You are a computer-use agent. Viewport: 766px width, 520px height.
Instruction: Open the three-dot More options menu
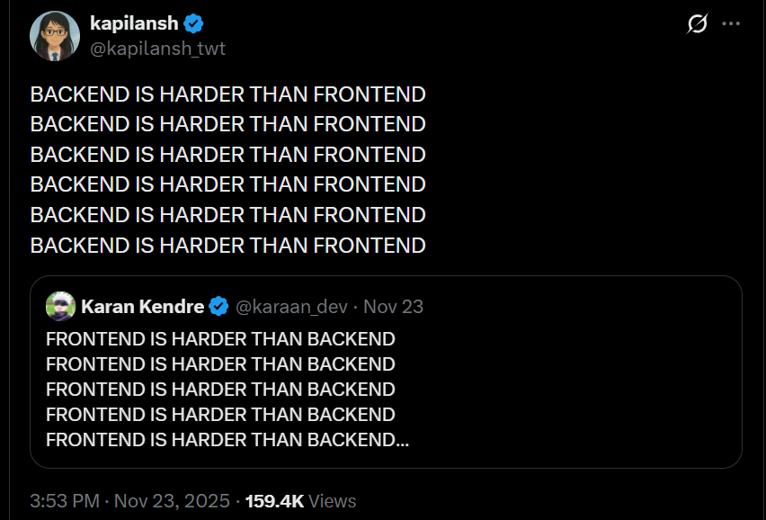pyautogui.click(x=731, y=24)
